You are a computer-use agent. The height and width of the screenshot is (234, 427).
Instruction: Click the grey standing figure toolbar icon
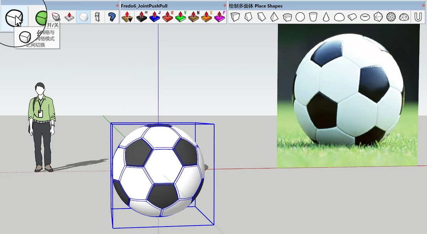point(97,17)
